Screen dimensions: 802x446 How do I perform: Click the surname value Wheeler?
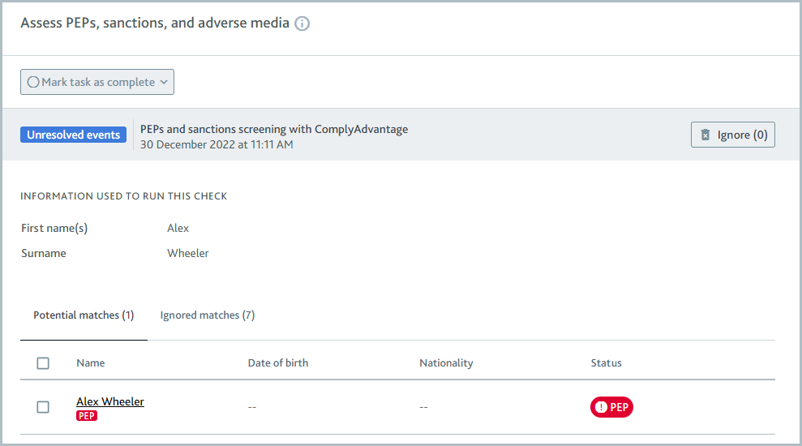(187, 253)
